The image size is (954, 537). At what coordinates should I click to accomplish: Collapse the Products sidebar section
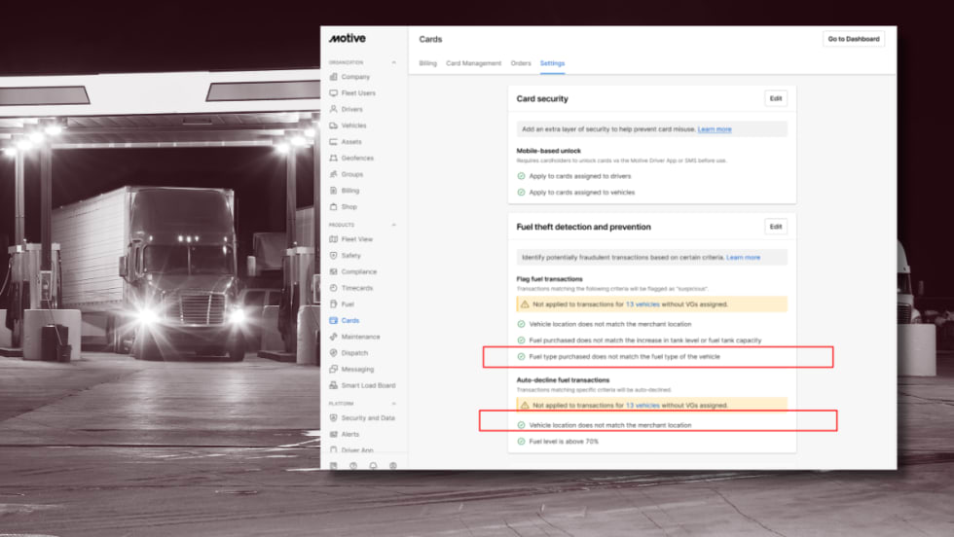(393, 225)
